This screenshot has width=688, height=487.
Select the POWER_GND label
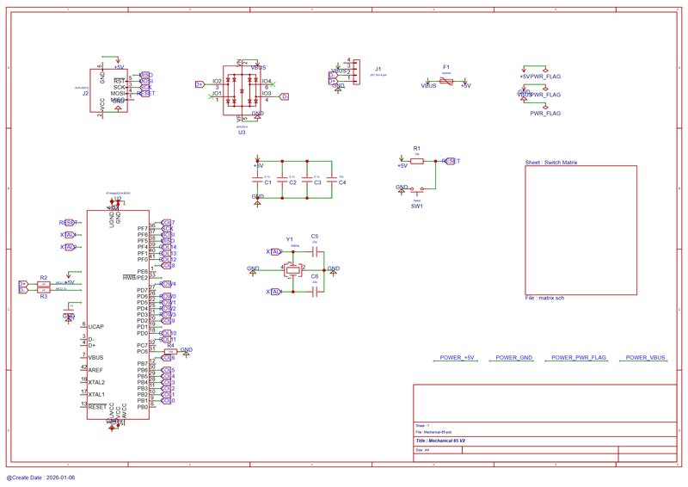513,357
